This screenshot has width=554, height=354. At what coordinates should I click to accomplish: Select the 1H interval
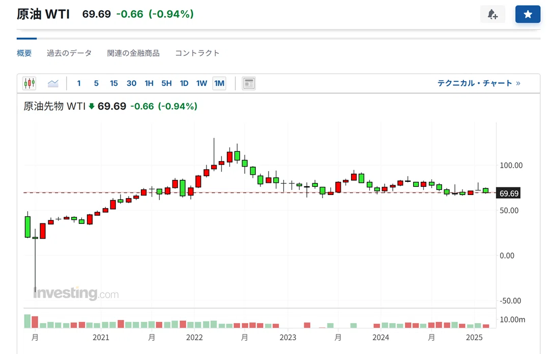point(149,83)
